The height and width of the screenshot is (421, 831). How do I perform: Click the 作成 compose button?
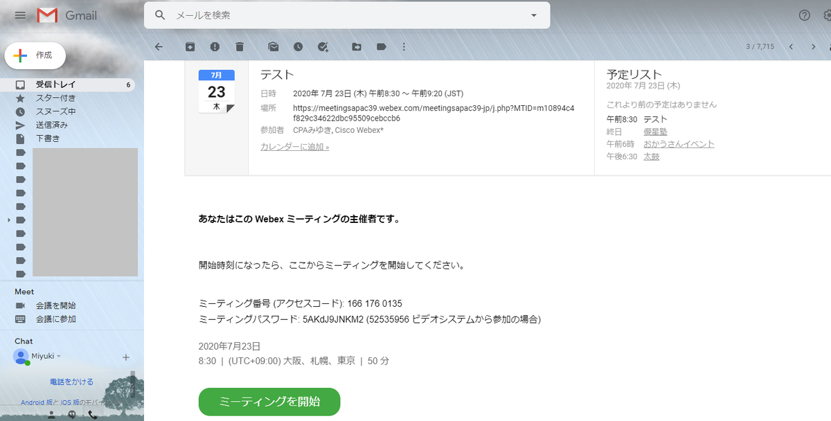pyautogui.click(x=35, y=55)
